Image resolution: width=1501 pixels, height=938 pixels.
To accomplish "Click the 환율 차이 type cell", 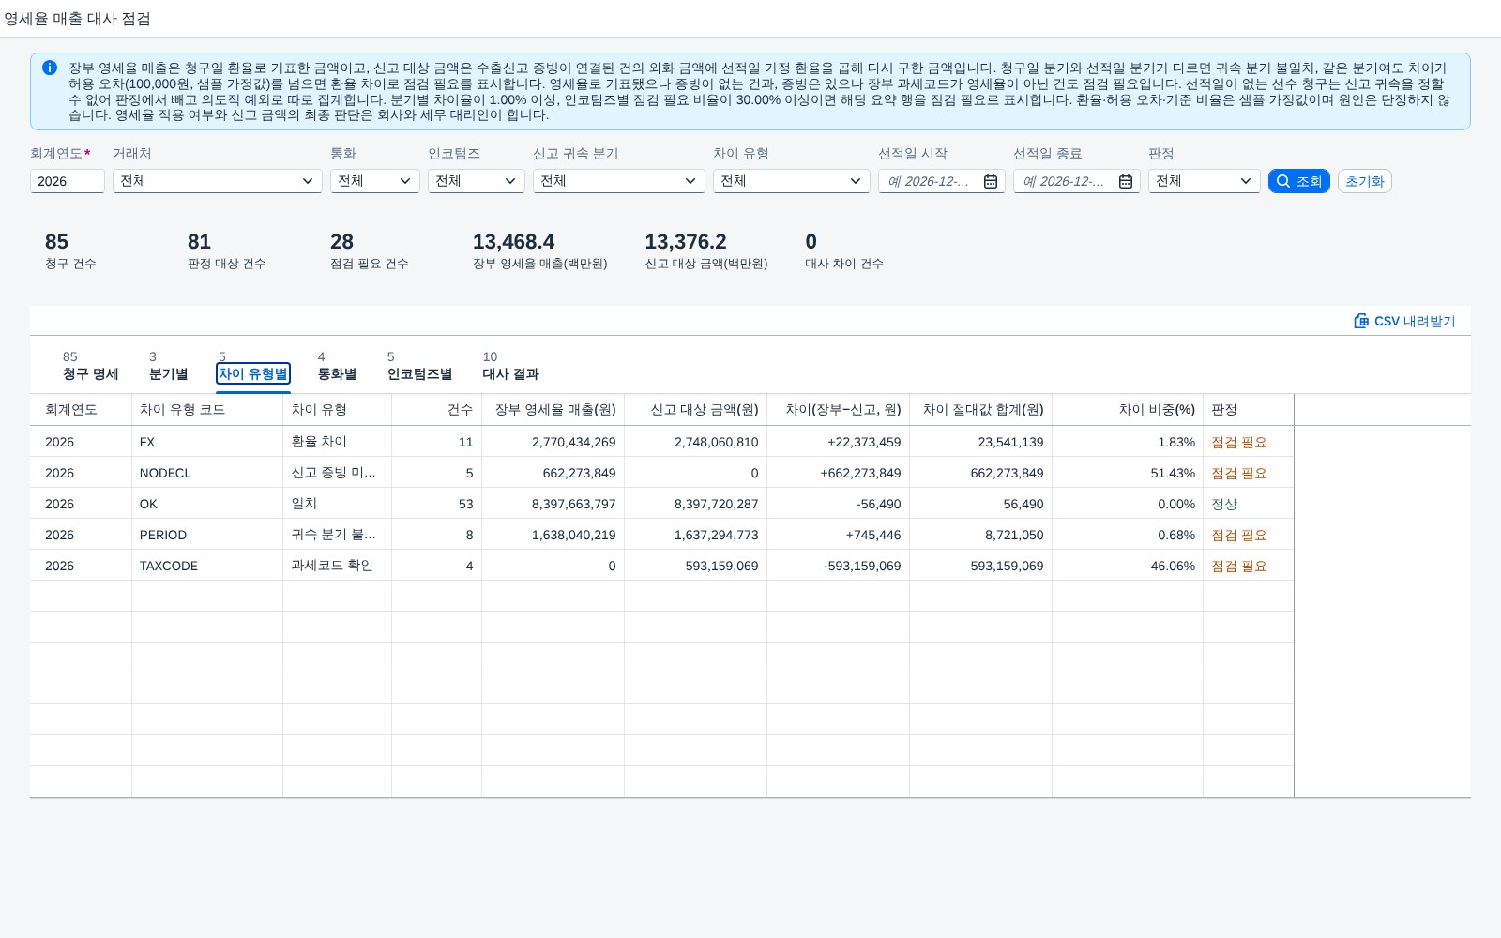I will (x=338, y=442).
